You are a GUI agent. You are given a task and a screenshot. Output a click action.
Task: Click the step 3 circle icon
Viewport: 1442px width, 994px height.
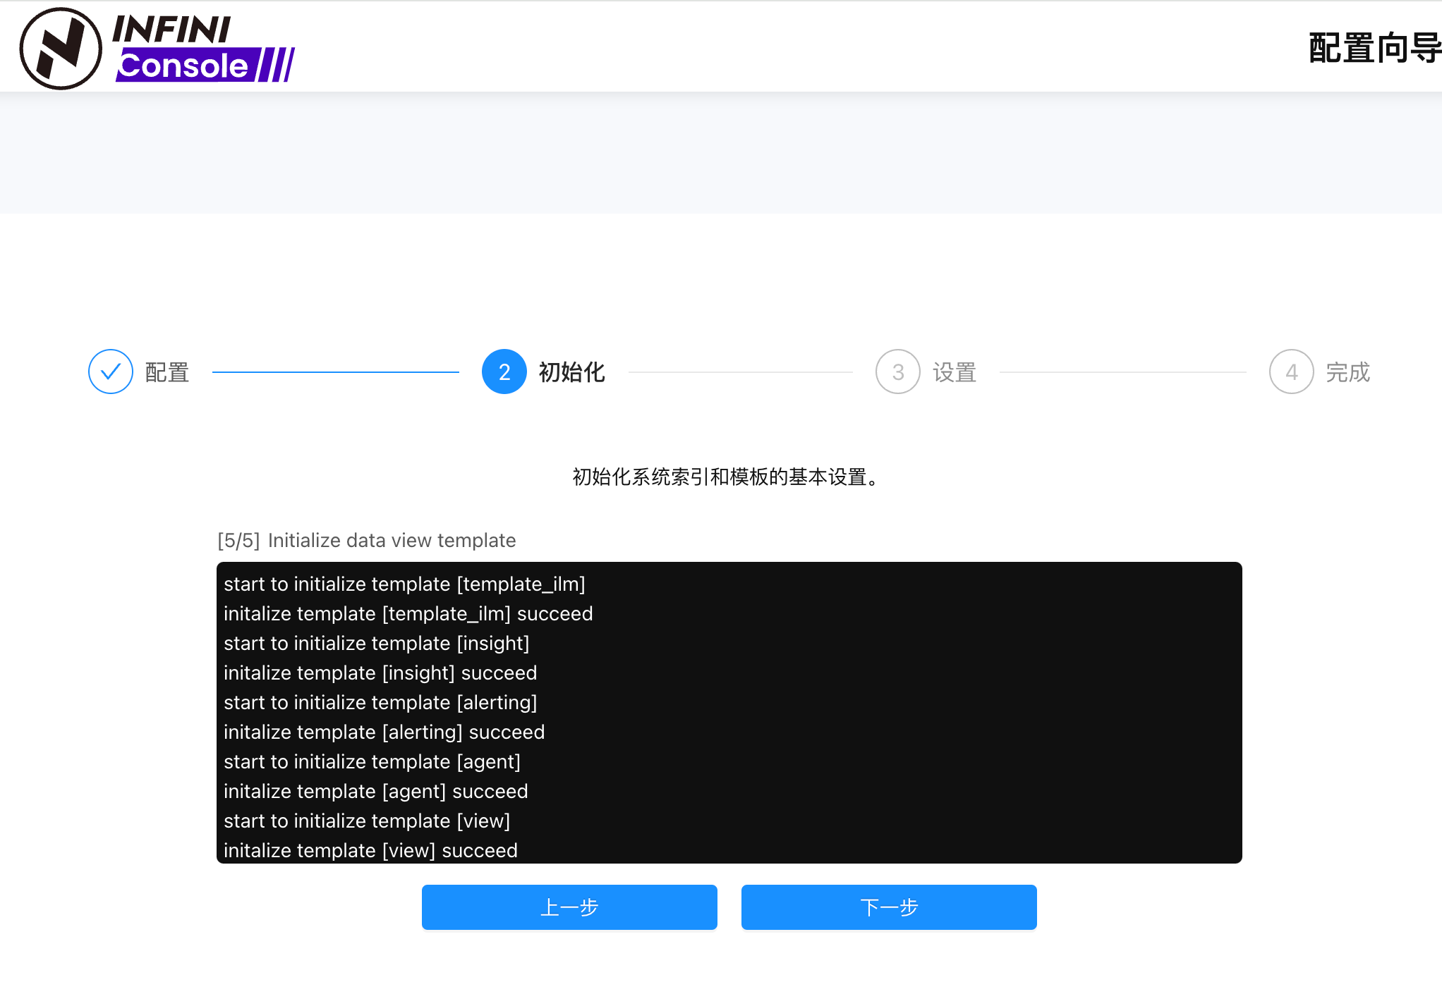pos(897,372)
